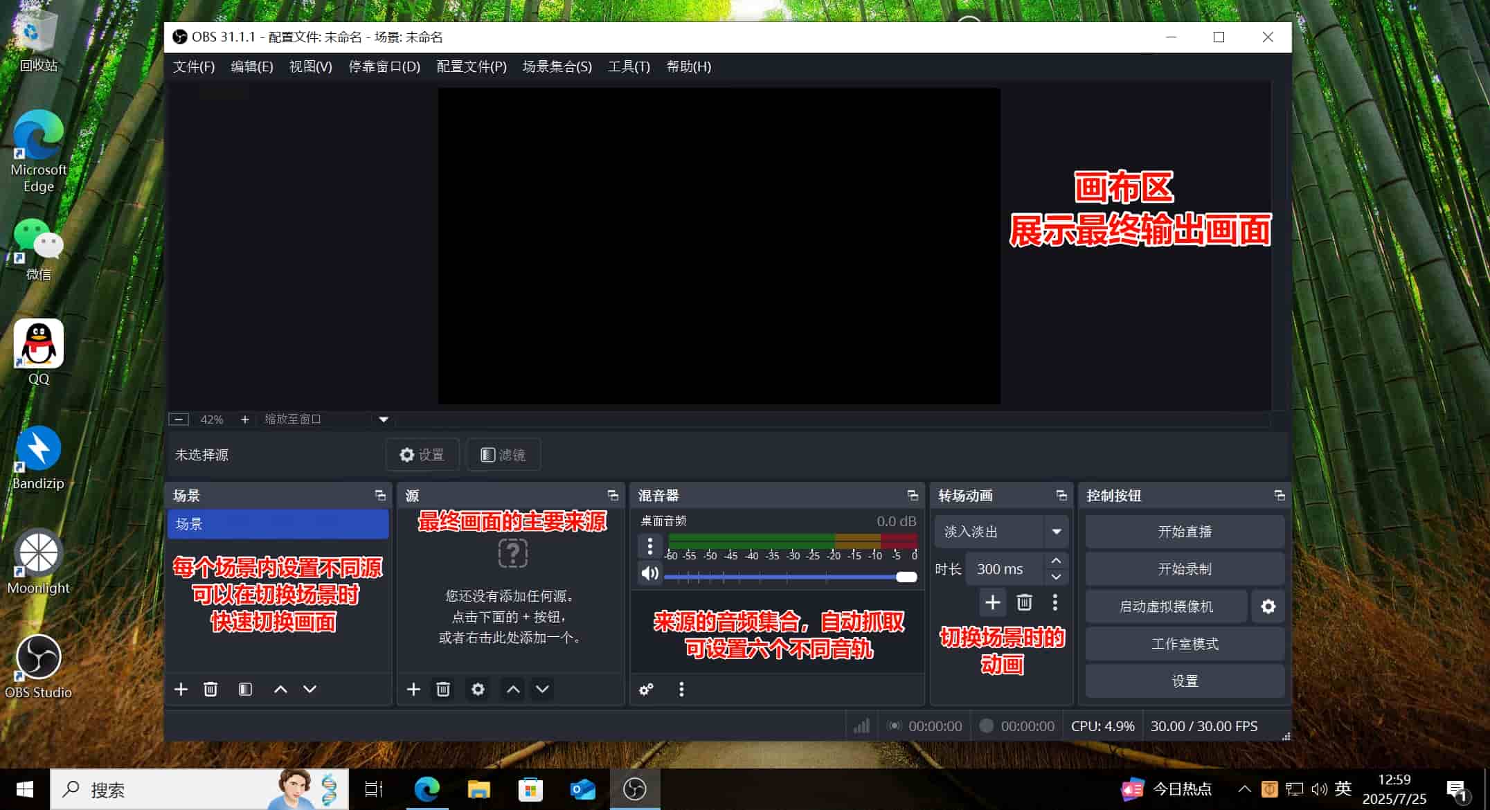
Task: Move scene down with arrow icon
Action: click(309, 689)
